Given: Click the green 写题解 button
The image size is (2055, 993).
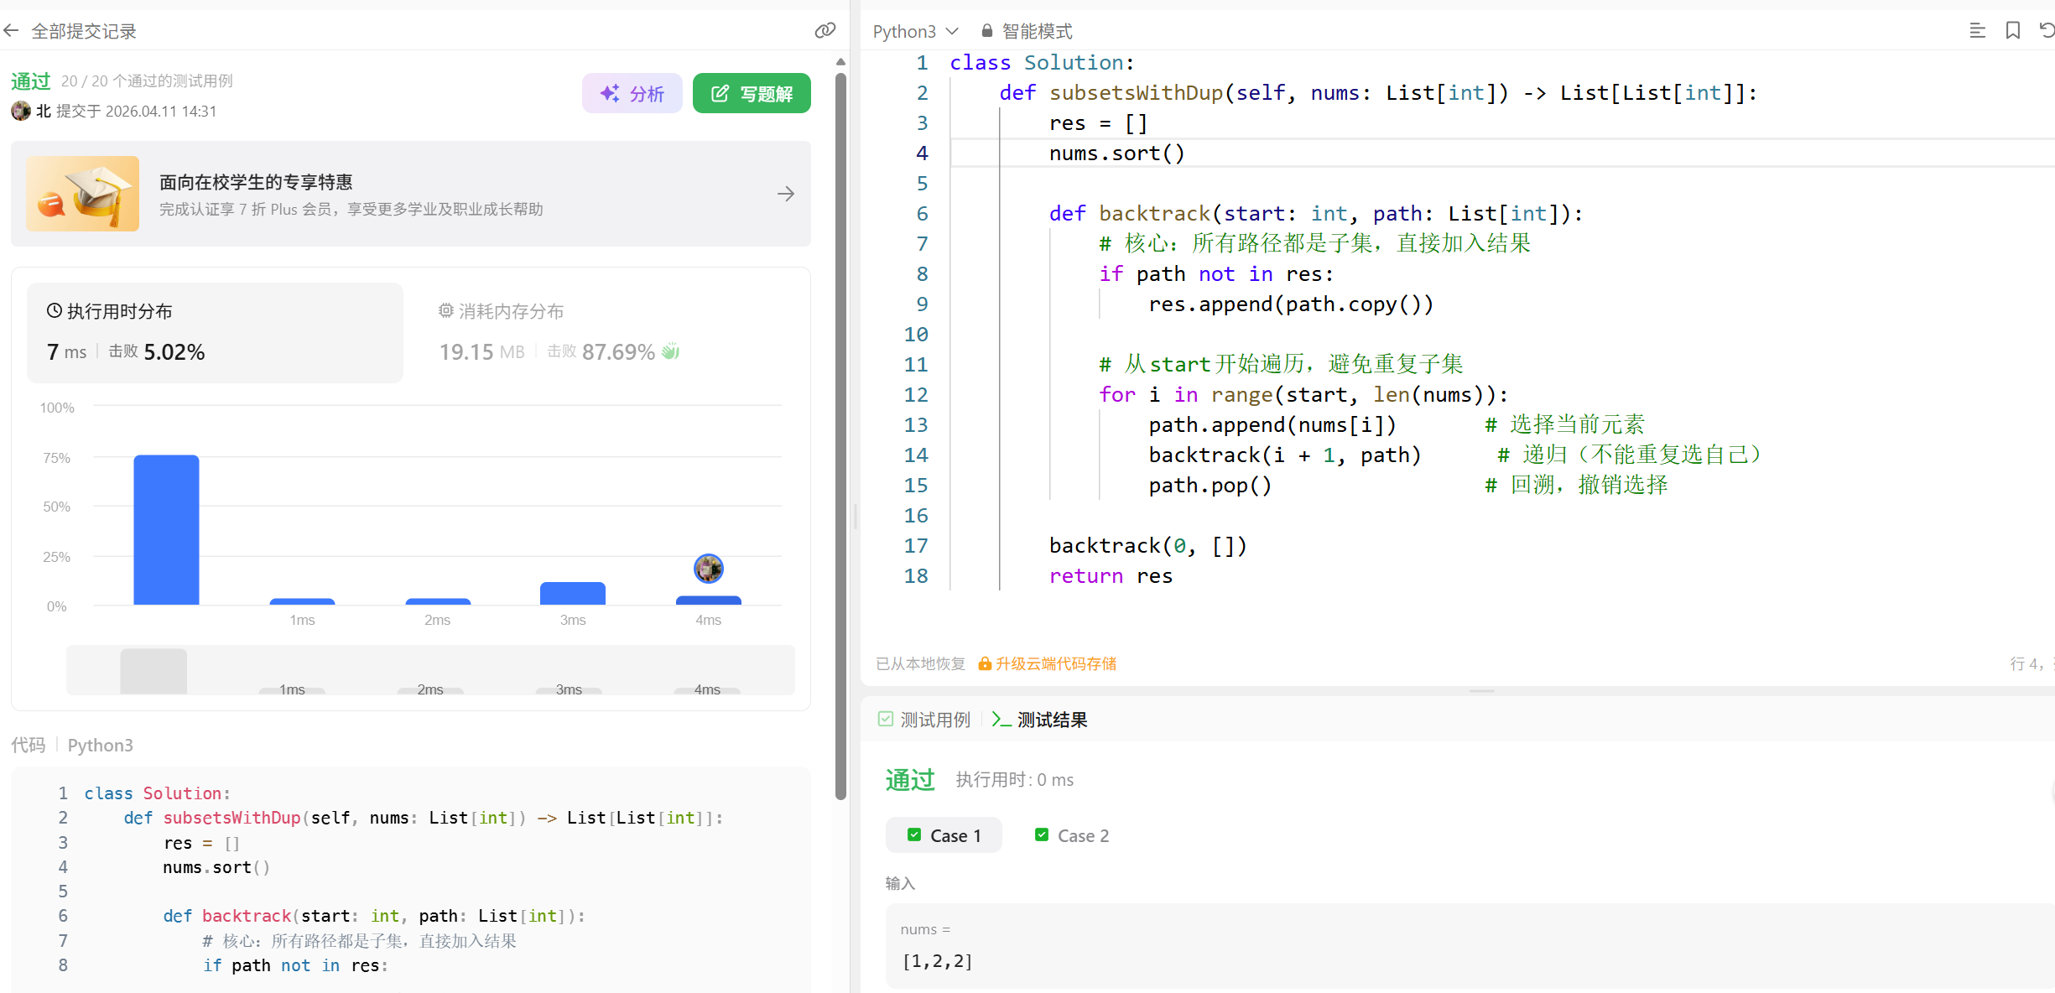Looking at the screenshot, I should (752, 93).
